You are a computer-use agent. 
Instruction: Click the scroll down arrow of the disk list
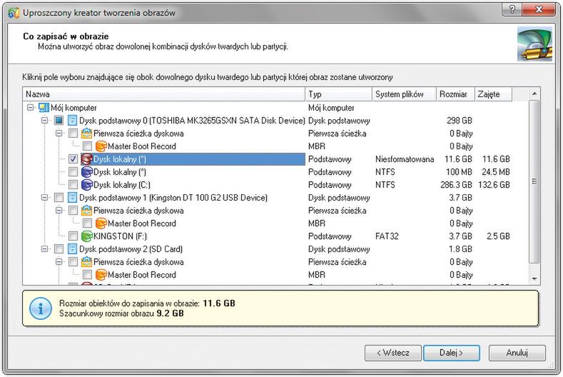534,279
